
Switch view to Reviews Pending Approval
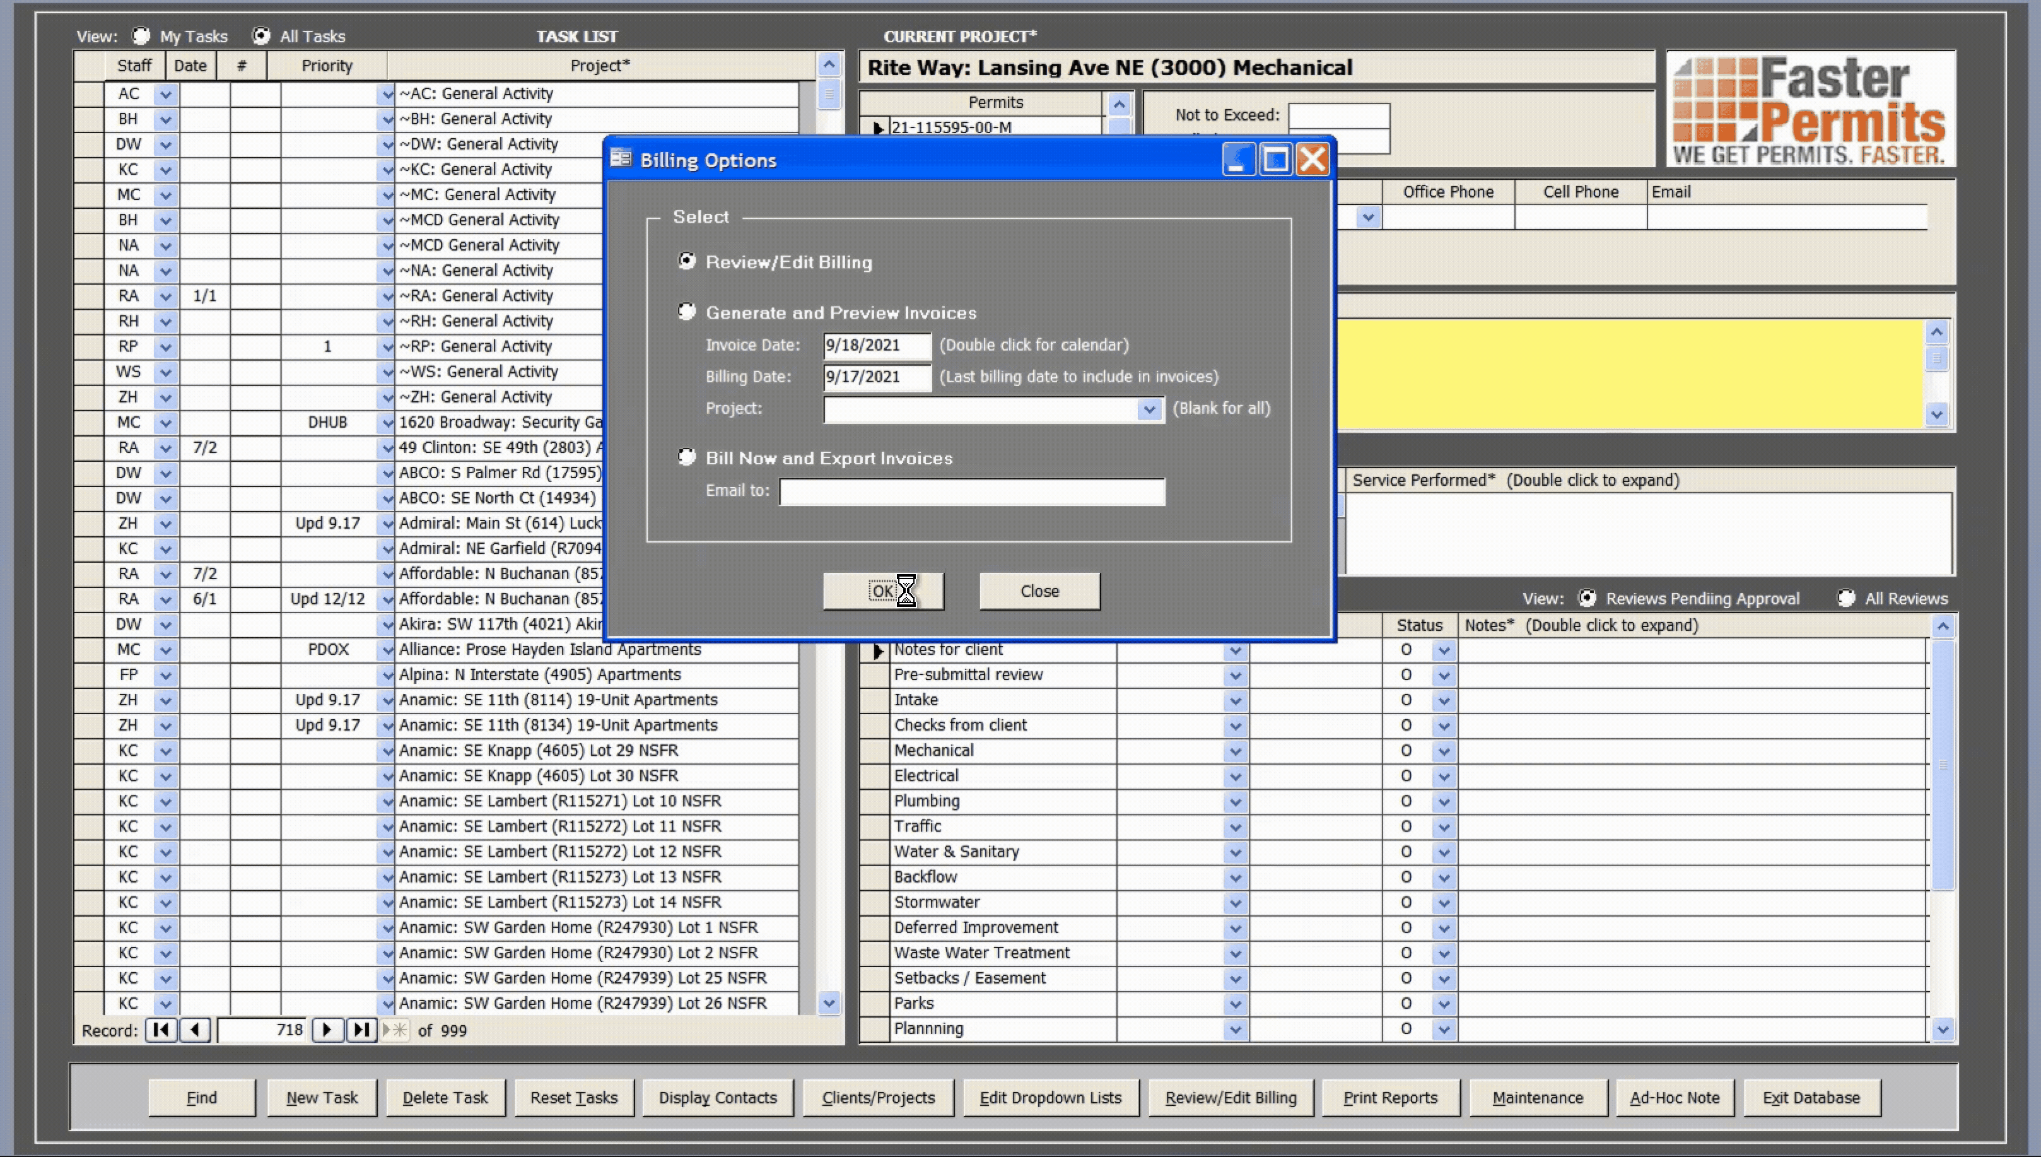pos(1588,597)
